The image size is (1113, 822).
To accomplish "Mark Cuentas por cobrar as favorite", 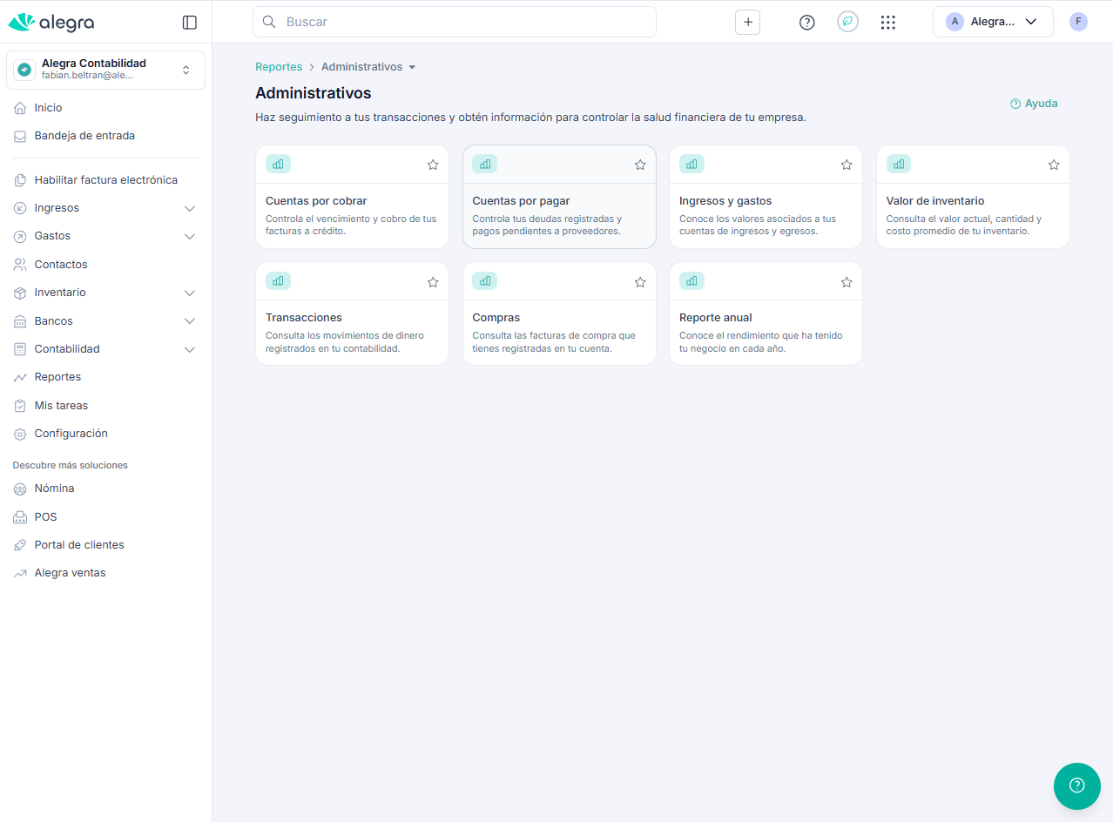I will pyautogui.click(x=433, y=165).
